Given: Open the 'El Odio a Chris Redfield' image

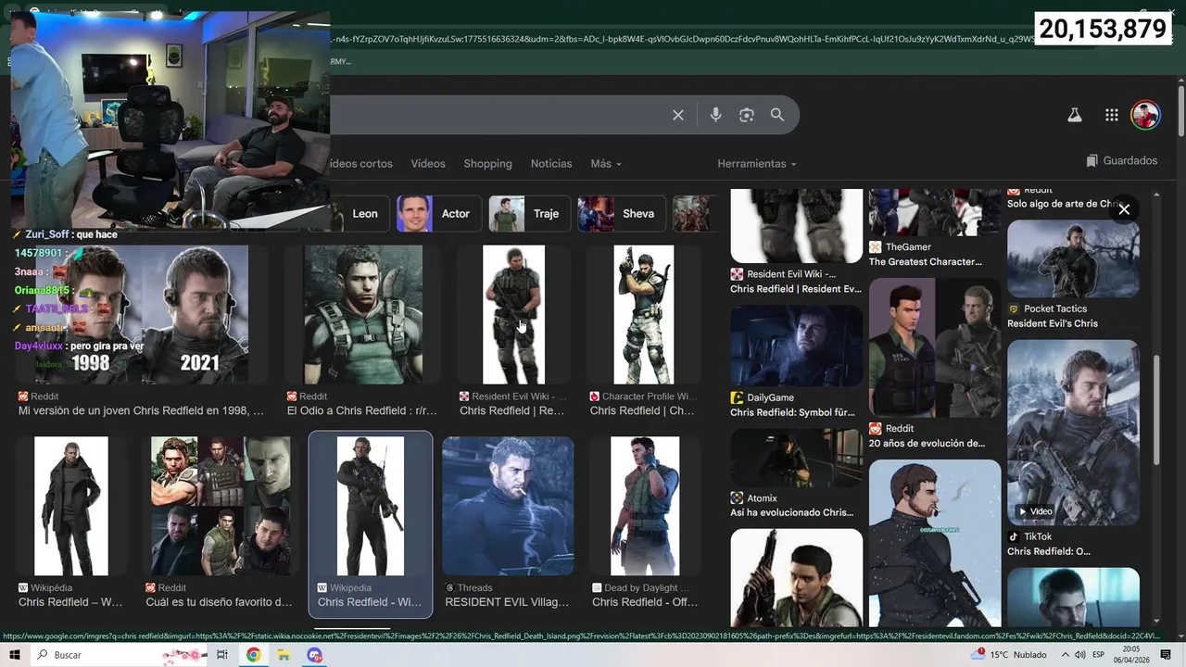Looking at the screenshot, I should (x=363, y=314).
